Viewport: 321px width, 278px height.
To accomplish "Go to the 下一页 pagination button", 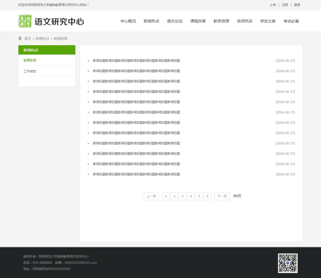I will pos(222,196).
